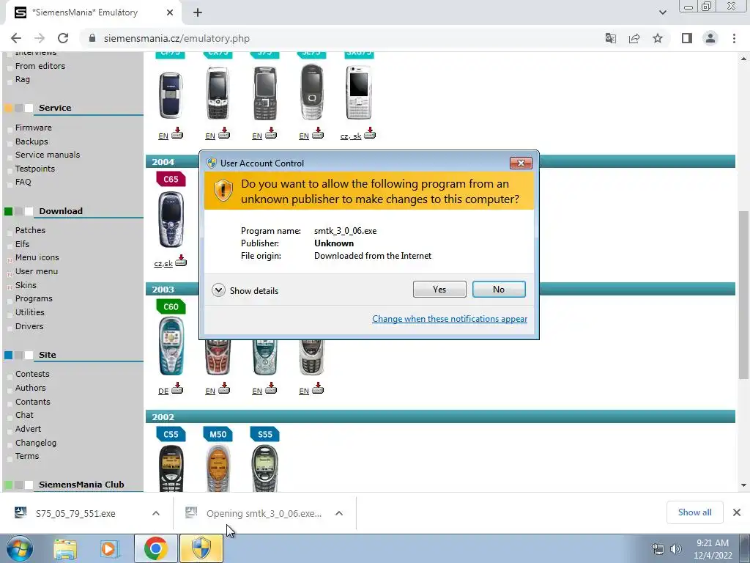Open Firmware in Service menu
The height and width of the screenshot is (563, 750).
(x=34, y=128)
